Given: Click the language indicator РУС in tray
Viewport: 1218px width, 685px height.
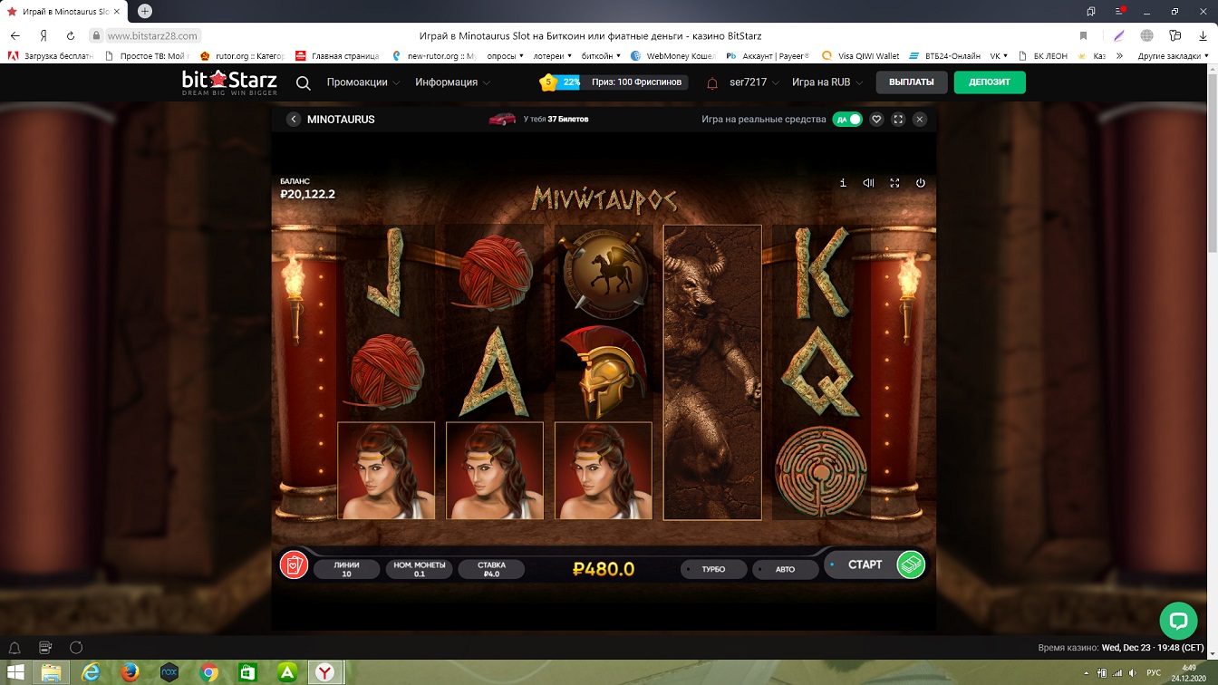Looking at the screenshot, I should point(1154,672).
